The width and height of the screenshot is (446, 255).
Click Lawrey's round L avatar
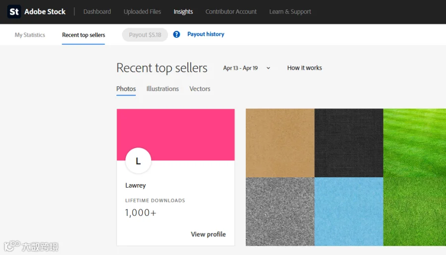138,160
